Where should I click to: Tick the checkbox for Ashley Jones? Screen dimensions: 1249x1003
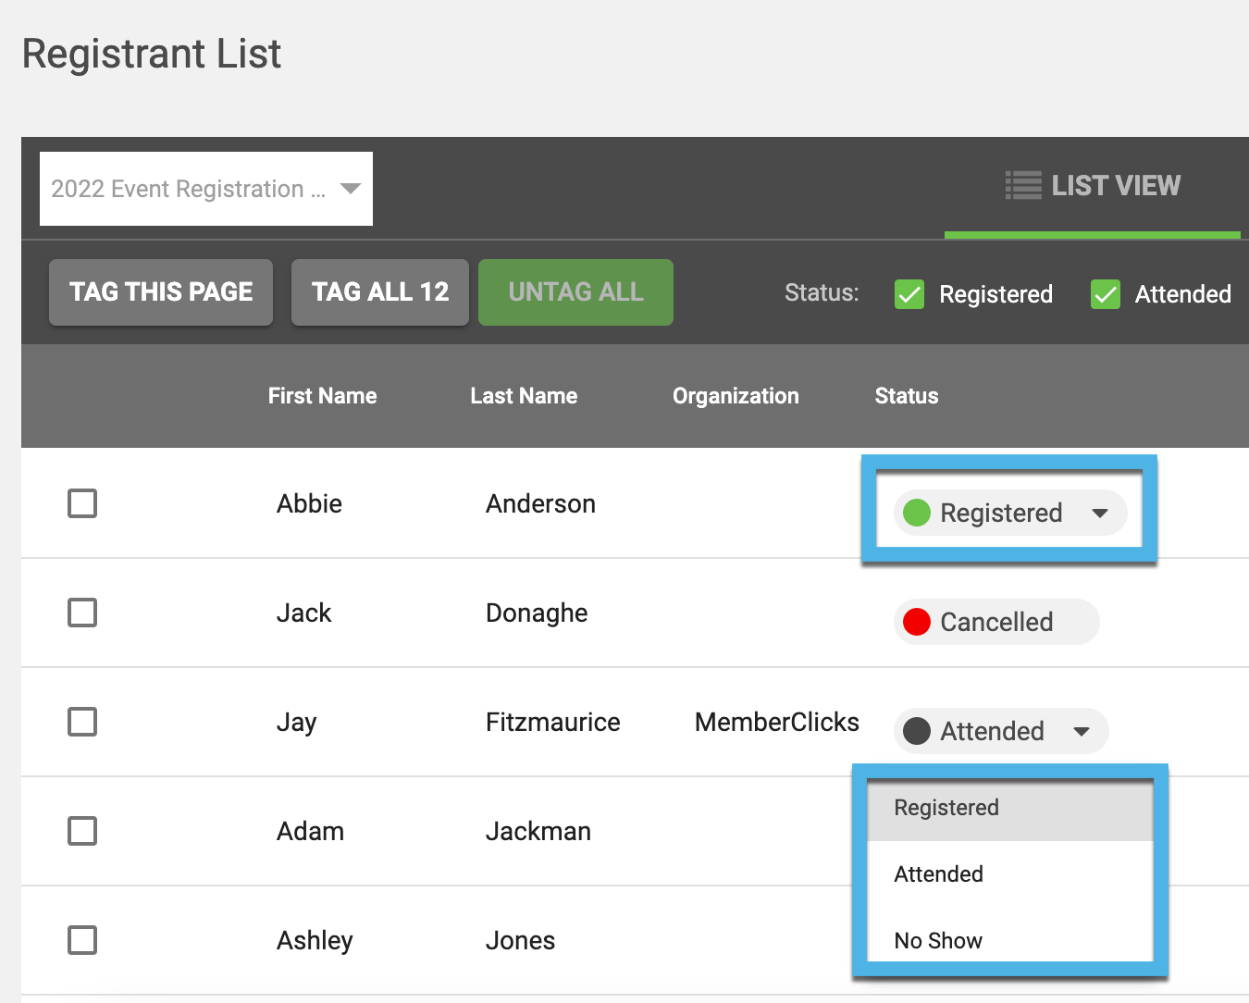coord(82,940)
